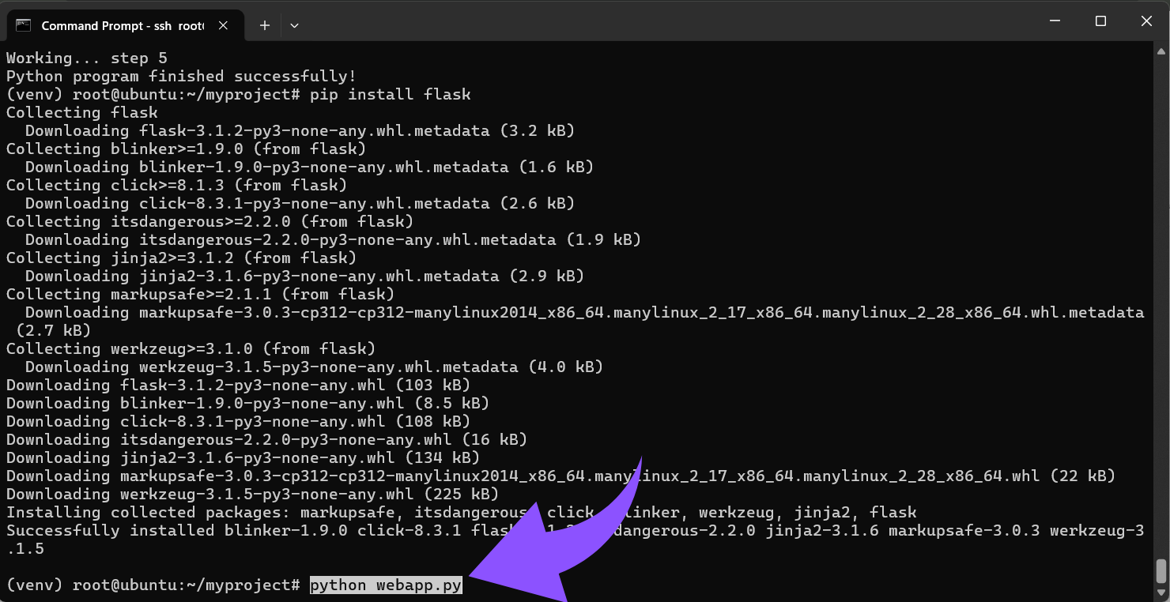
Task: Click the highlighted 'python webapp.py' command
Action: tap(386, 585)
